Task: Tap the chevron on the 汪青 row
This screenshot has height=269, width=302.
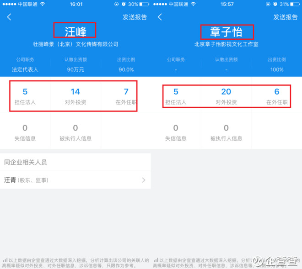Action: tap(144, 180)
